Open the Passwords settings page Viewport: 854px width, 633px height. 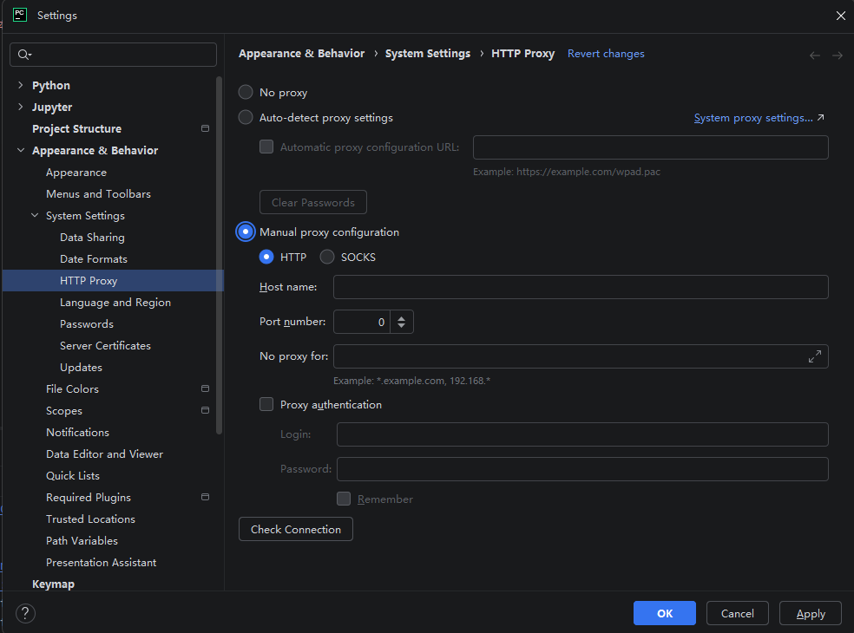87,323
